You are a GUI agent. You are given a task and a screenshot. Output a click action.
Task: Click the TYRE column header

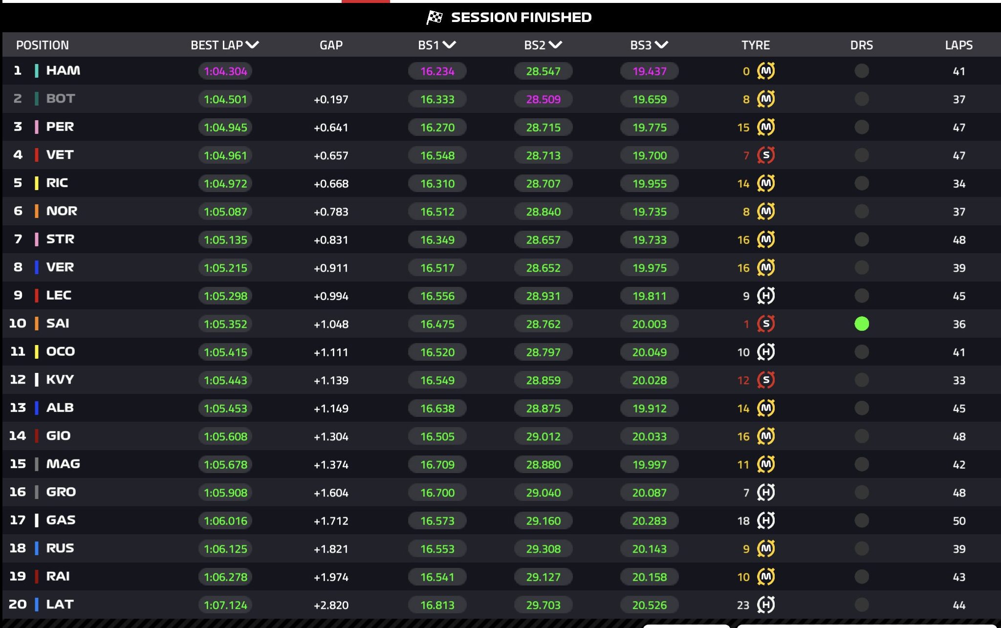pos(755,45)
